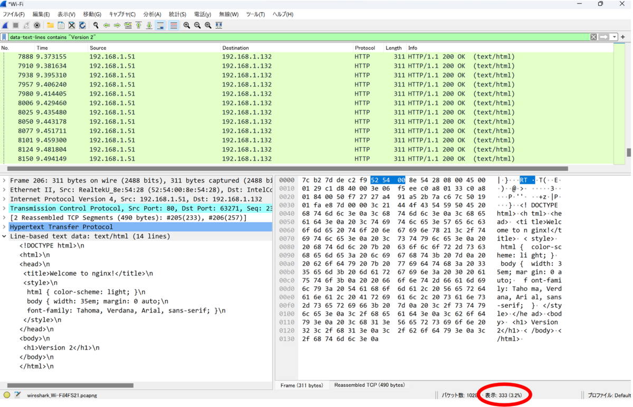Jump to the last packet

(x=149, y=25)
